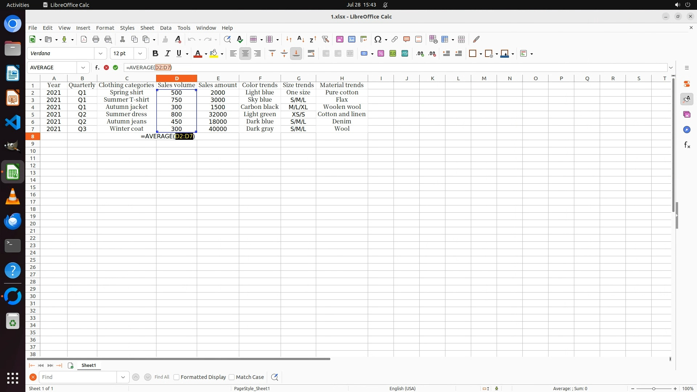Click the Find All button
Screen dimensions: 697x392
pyautogui.click(x=162, y=377)
